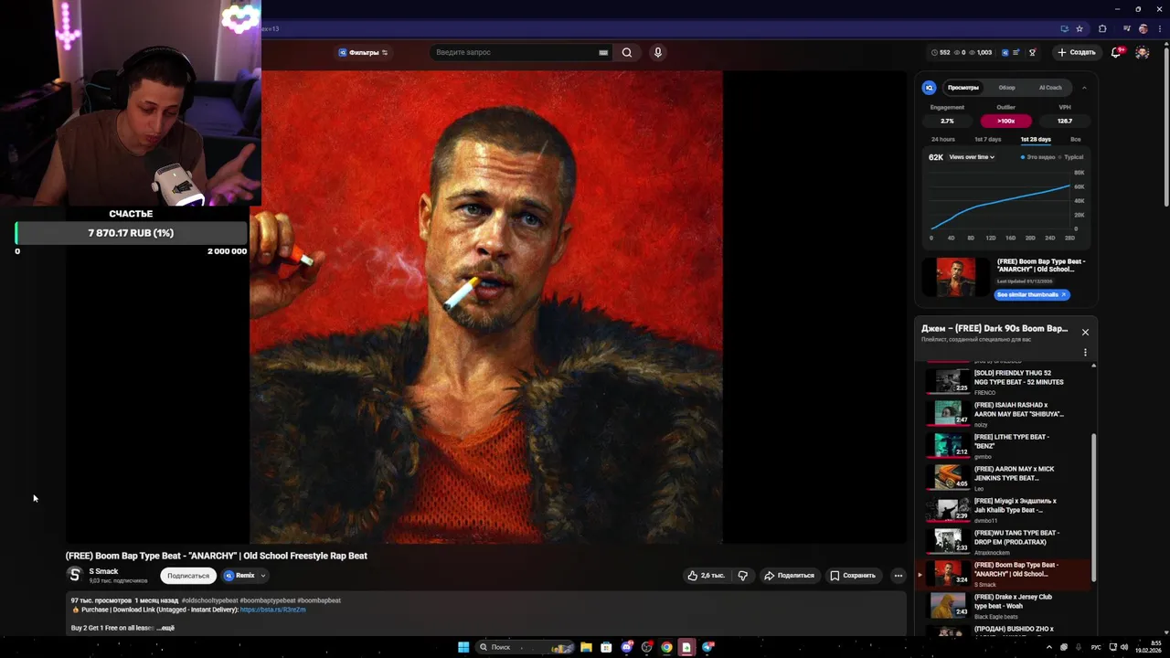Open the three-dot more actions under video
The height and width of the screenshot is (658, 1170).
pos(899,576)
